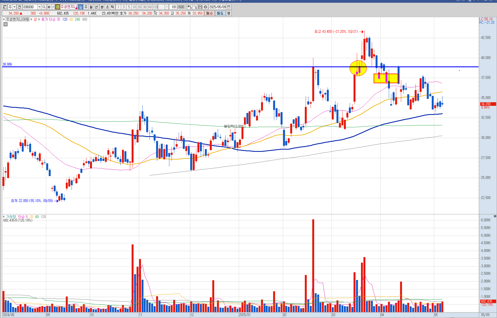Viewport: 497px width, 318px height.
Task: Click the date field 2025/05/09
Action: (218, 7)
